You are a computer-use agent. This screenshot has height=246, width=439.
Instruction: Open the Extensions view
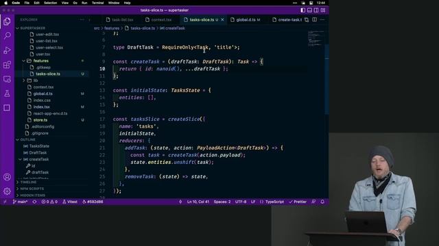pyautogui.click(x=7, y=65)
